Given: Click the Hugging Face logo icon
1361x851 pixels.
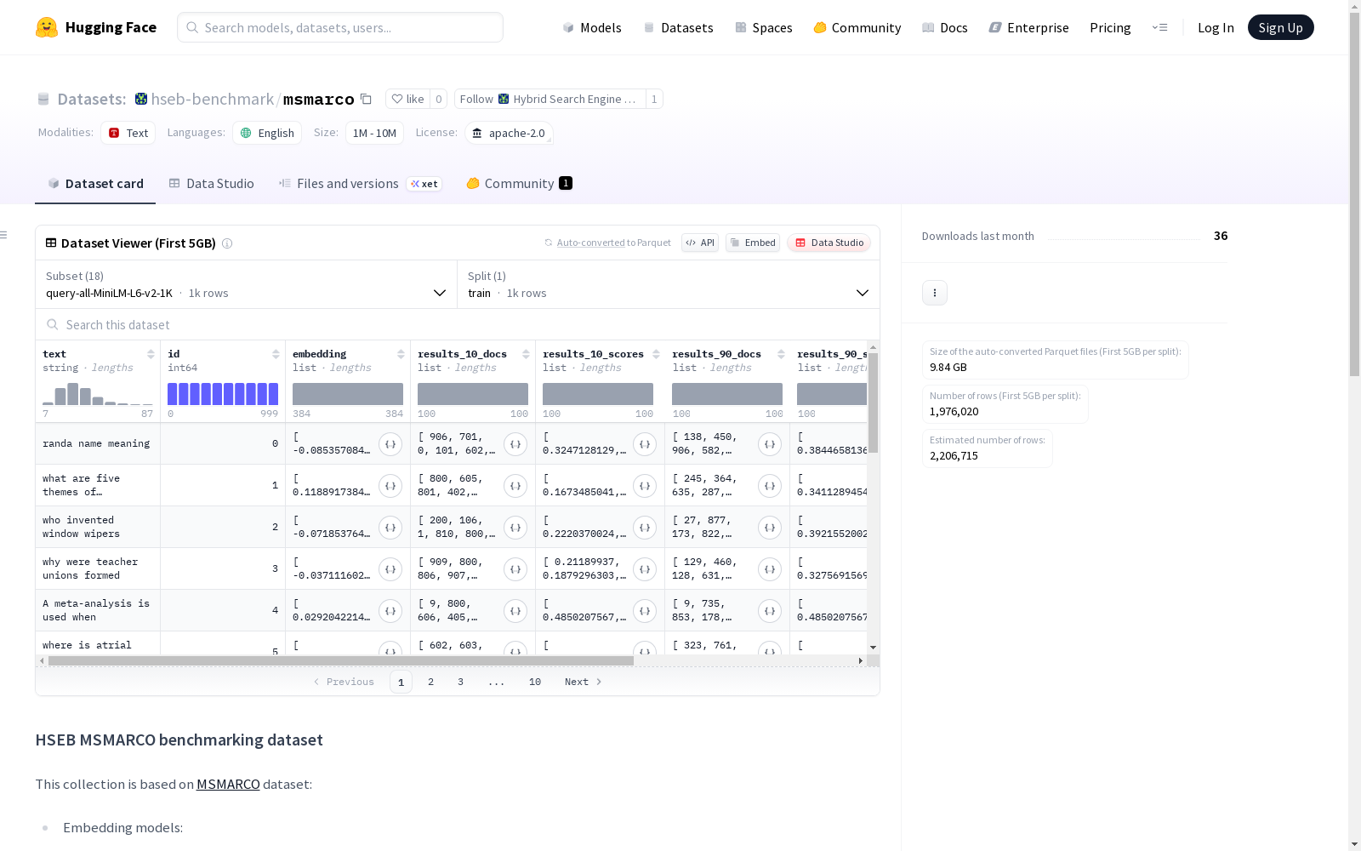Looking at the screenshot, I should (47, 27).
